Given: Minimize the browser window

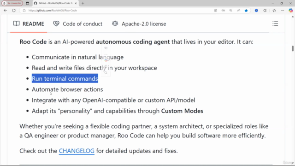Looking at the screenshot, I should (x=272, y=3).
